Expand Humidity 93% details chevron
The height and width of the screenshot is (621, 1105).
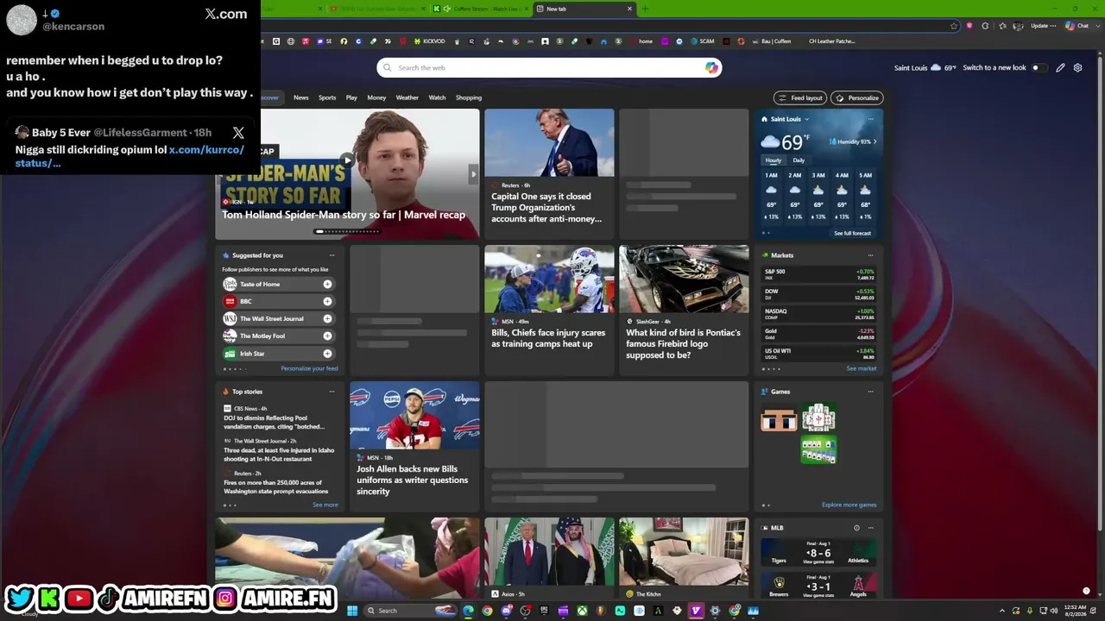[x=875, y=141]
